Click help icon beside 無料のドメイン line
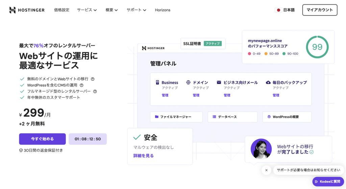 pos(93,79)
